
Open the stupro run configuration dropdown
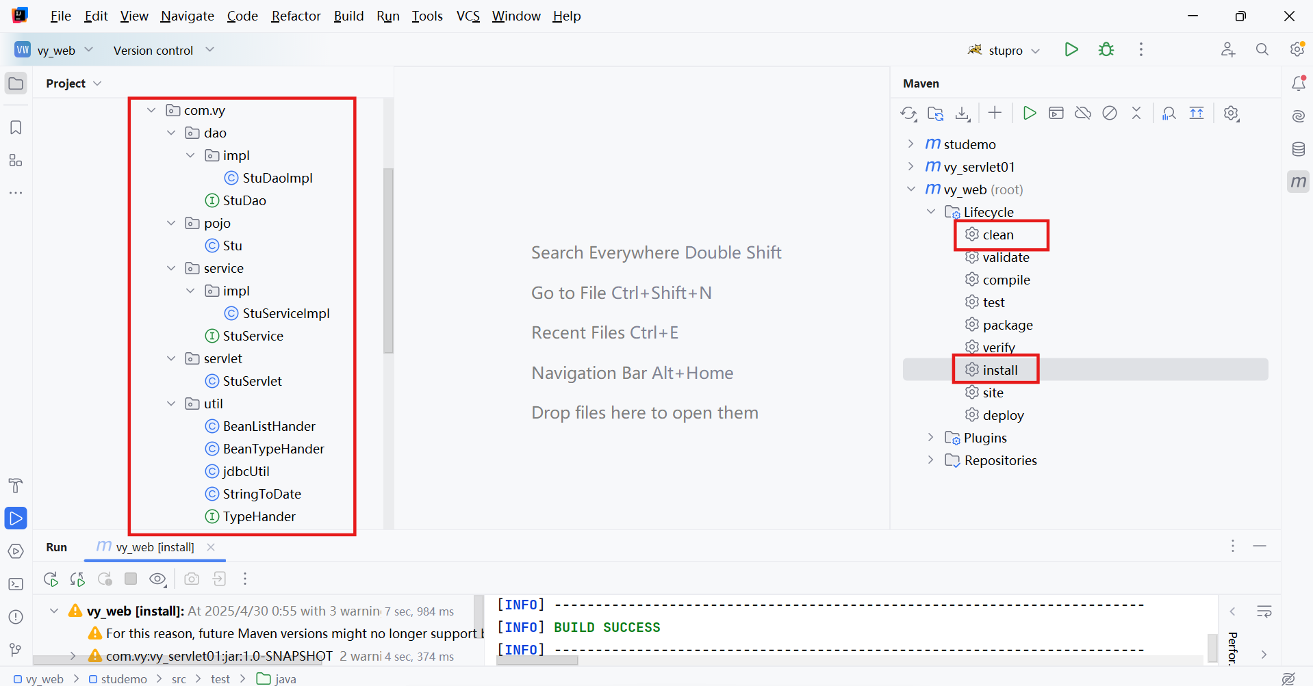1004,50
